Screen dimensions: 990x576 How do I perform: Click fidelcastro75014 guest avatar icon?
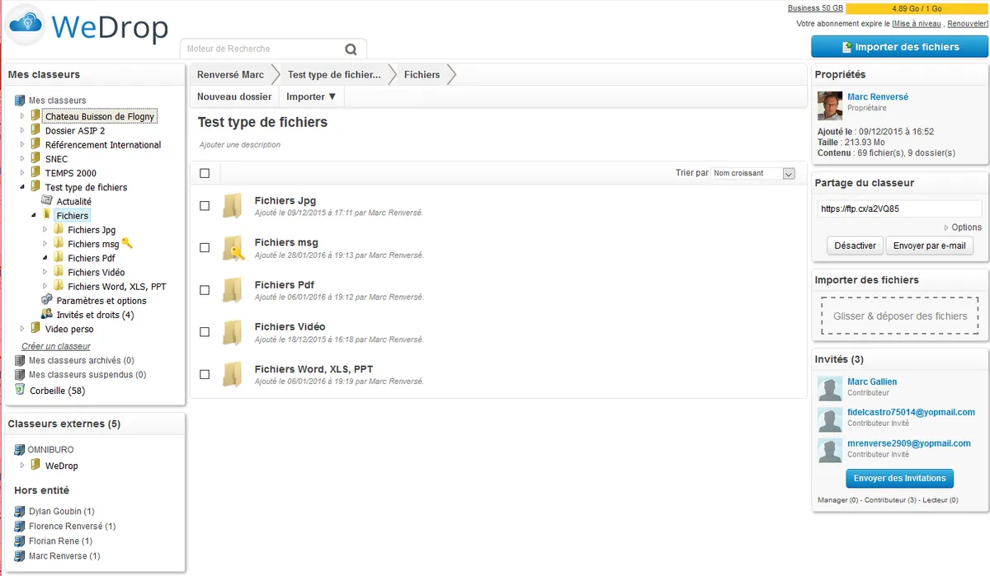[830, 419]
